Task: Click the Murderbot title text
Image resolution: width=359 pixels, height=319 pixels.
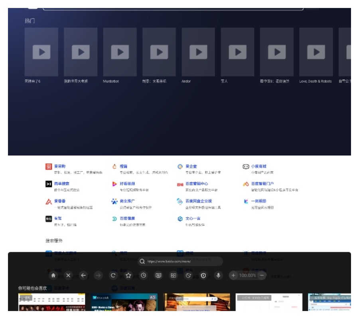Action: tap(111, 81)
